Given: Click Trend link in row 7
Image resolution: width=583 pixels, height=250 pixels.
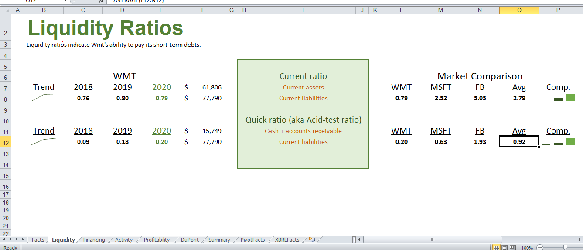Looking at the screenshot, I should coord(44,87).
